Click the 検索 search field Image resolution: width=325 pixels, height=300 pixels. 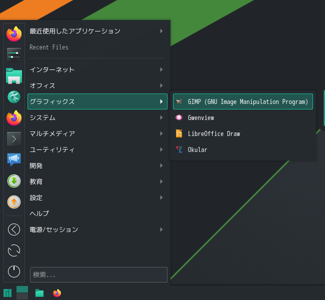click(x=98, y=274)
